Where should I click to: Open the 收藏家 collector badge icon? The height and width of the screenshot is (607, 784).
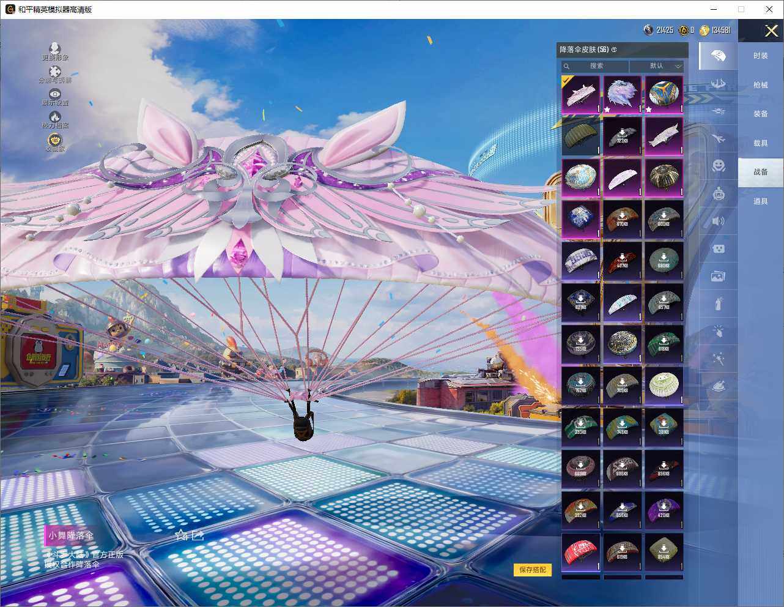(x=54, y=141)
